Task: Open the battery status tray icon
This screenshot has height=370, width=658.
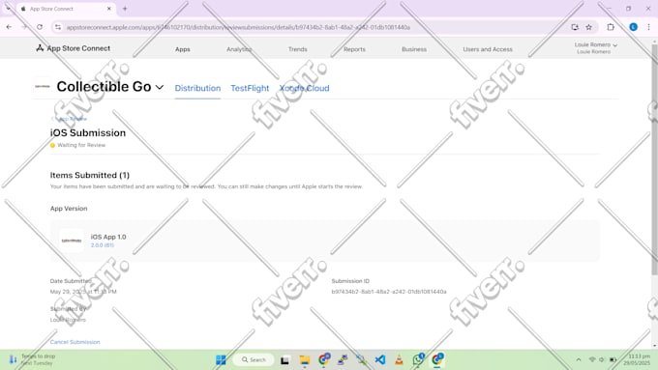Action: (613, 359)
